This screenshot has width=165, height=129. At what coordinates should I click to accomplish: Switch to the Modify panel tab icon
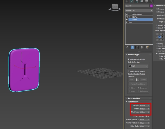(x=132, y=1)
